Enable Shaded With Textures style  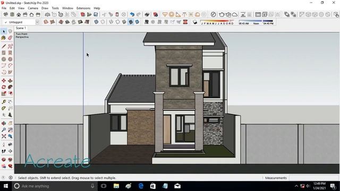[x=131, y=22]
